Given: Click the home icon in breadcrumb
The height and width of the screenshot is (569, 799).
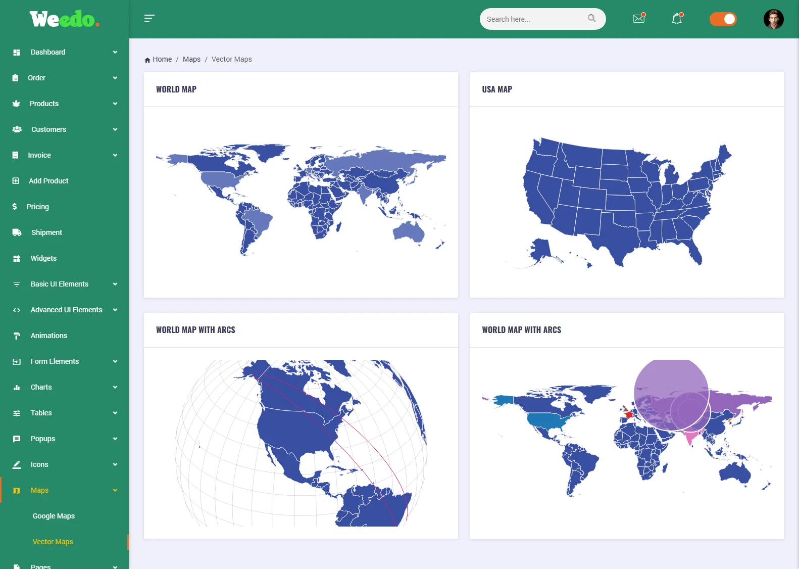Looking at the screenshot, I should 147,60.
